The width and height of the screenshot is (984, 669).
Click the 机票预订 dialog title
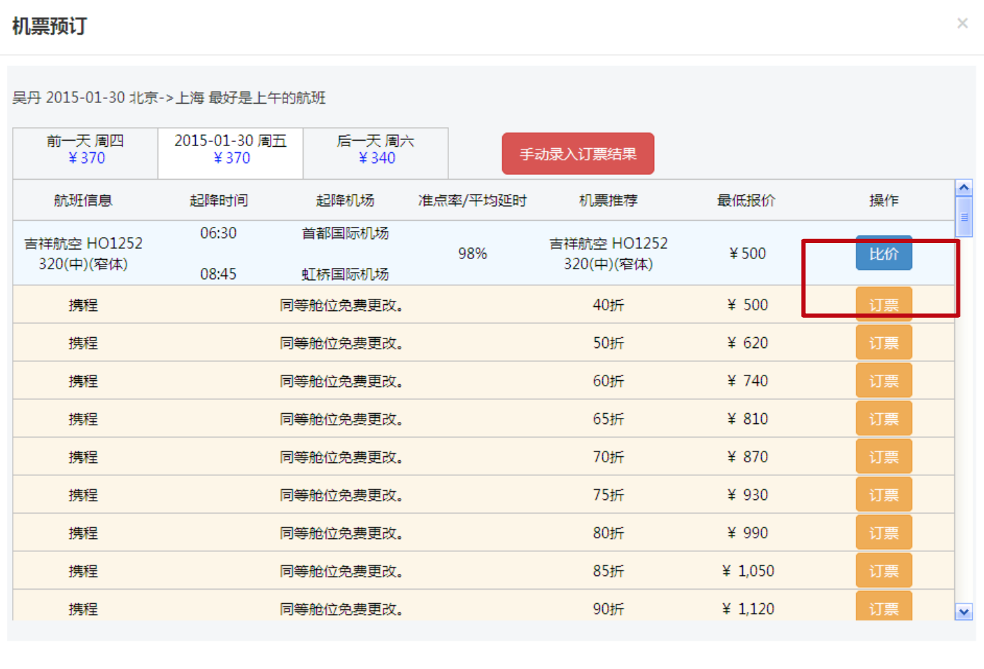tap(50, 26)
